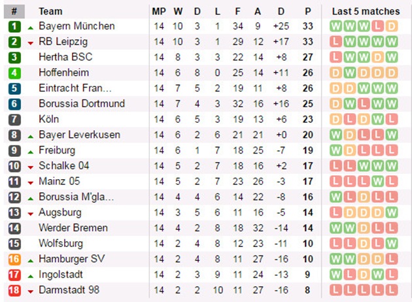The image size is (412, 302).
Task: Click the Last 5 matches header
Action: coord(365,11)
